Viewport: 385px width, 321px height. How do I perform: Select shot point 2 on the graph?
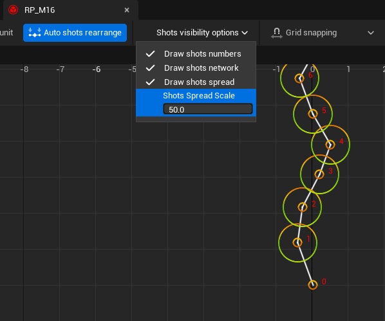pyautogui.click(x=302, y=207)
